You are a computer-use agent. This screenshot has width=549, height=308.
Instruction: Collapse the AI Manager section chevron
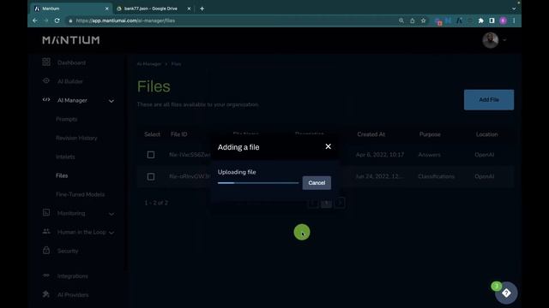111,101
